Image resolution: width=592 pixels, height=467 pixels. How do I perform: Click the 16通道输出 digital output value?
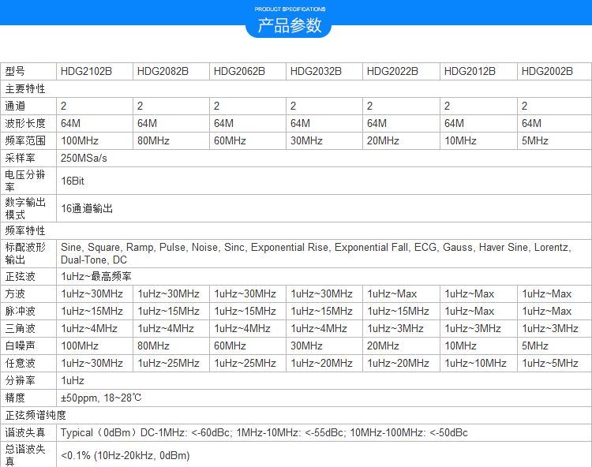87,208
